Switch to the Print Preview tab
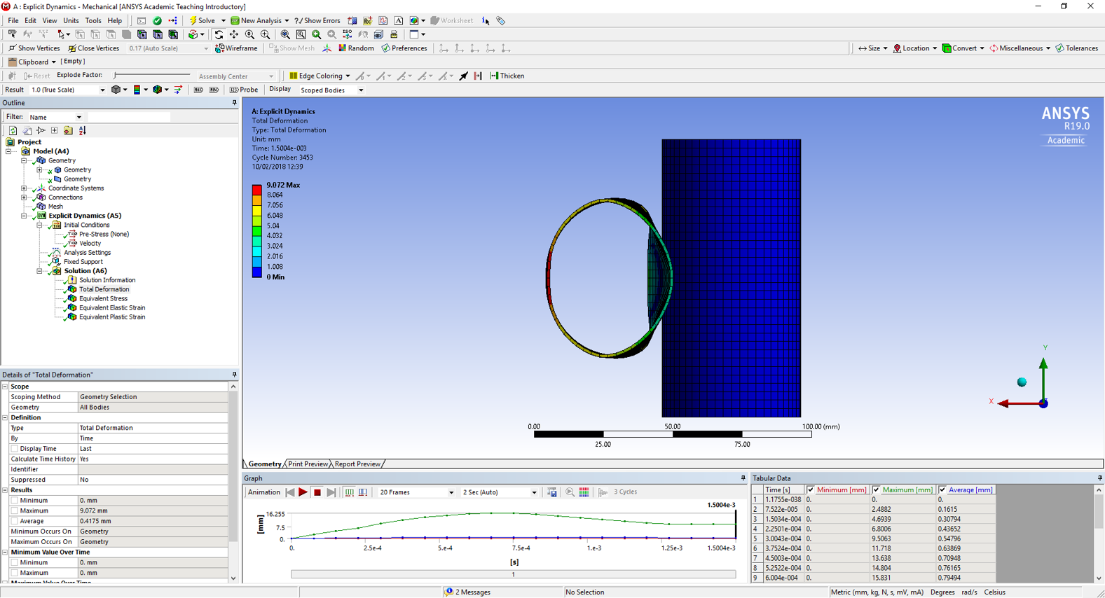This screenshot has height=598, width=1105. 308,464
